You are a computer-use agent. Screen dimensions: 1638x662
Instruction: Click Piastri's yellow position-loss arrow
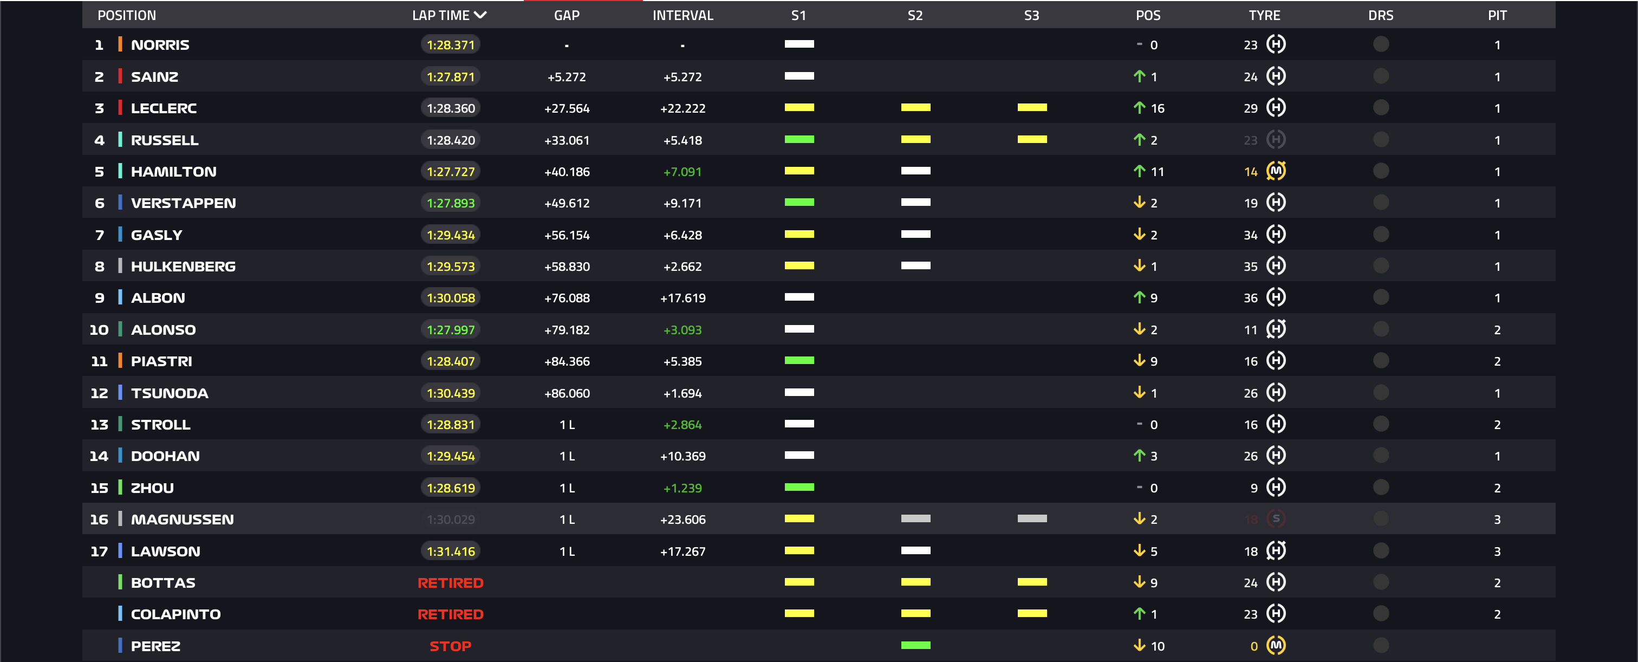[1139, 361]
